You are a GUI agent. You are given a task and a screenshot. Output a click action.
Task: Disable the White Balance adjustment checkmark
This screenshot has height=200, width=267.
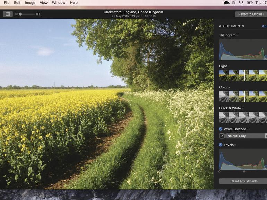point(221,129)
